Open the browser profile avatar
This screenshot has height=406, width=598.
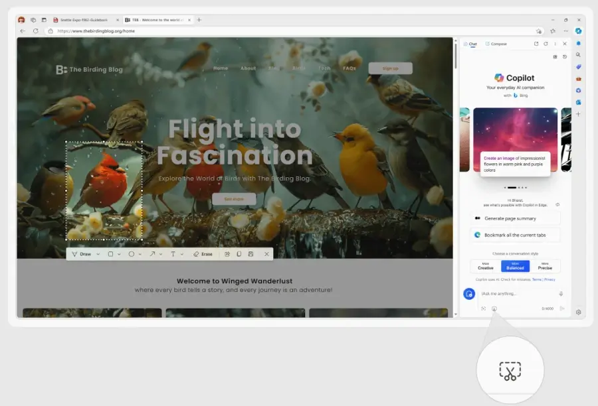pos(21,20)
